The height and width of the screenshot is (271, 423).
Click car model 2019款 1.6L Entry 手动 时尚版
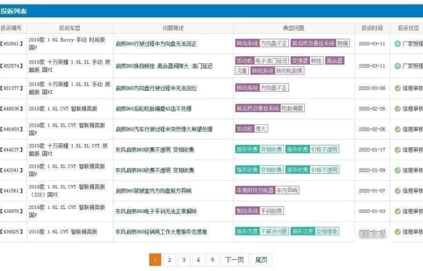[x=67, y=43]
